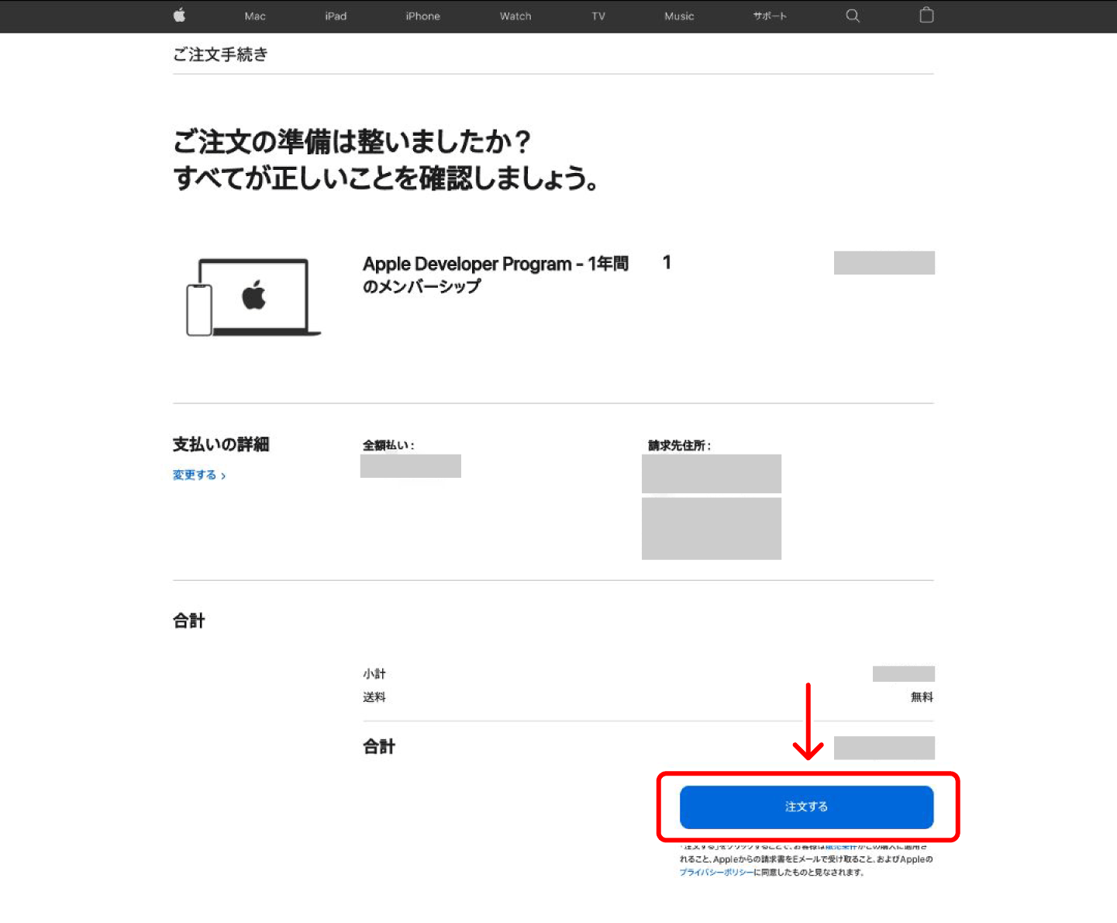Open the Watch navigation item
Viewport: 1117px width, 923px height.
pyautogui.click(x=515, y=16)
